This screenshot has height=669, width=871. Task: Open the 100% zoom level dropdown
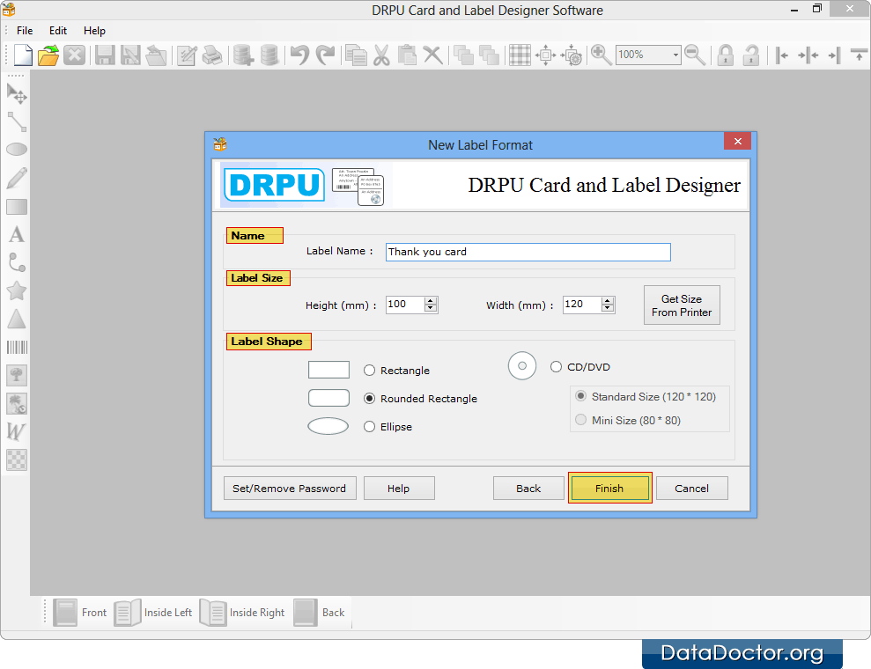coord(675,55)
